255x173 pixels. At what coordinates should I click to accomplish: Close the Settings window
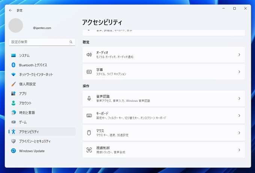(245, 9)
